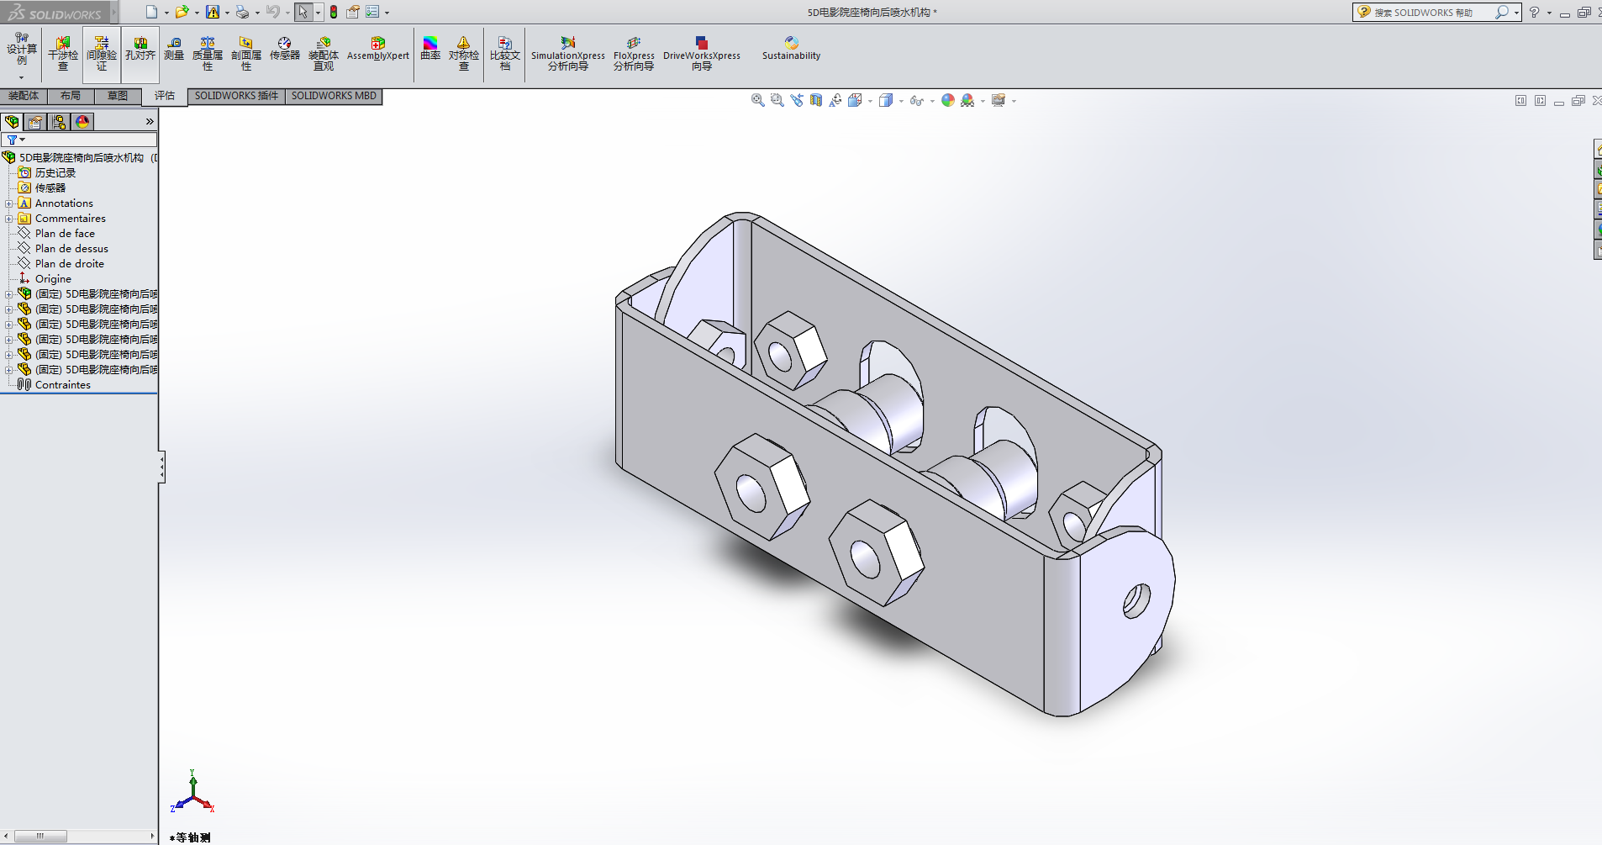Image resolution: width=1602 pixels, height=845 pixels.
Task: Click Zoom to Fit in view toolbar
Action: [757, 100]
